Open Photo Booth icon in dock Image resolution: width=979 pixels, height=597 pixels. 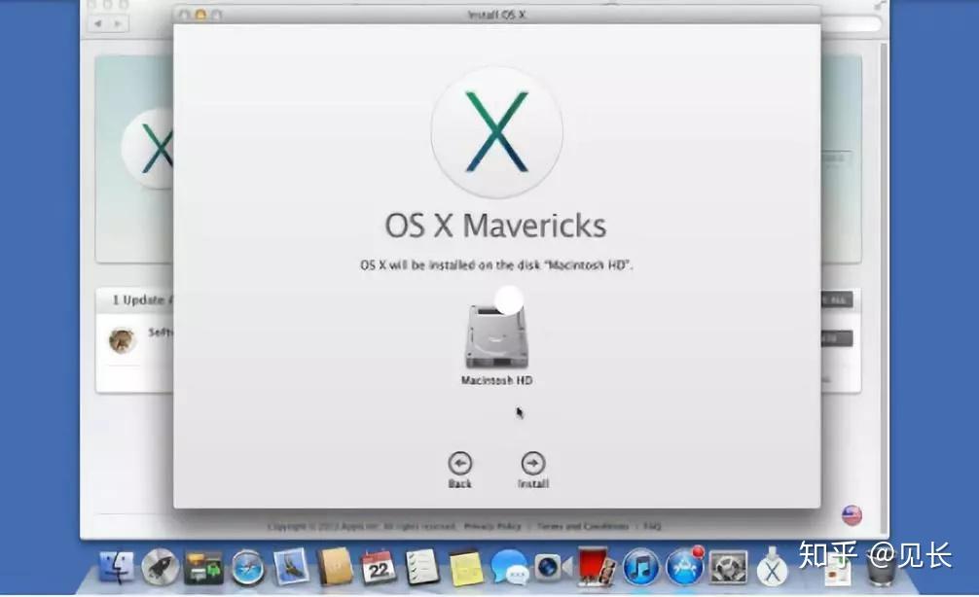597,566
